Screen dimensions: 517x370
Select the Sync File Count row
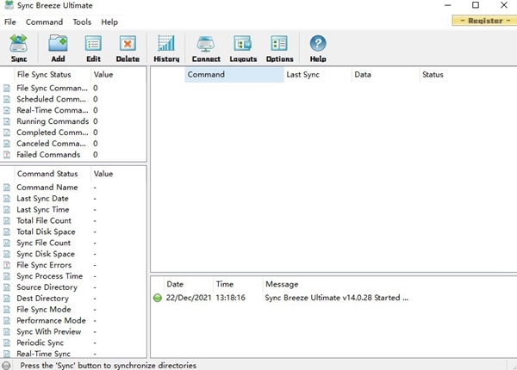pos(73,243)
